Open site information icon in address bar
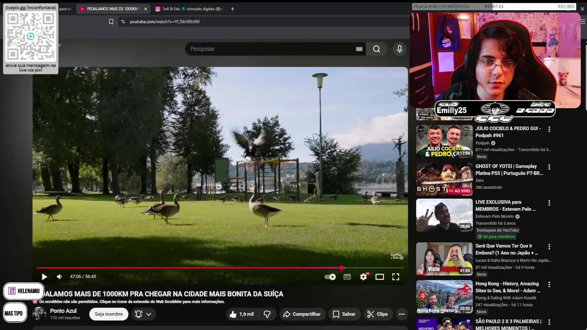 pos(123,22)
